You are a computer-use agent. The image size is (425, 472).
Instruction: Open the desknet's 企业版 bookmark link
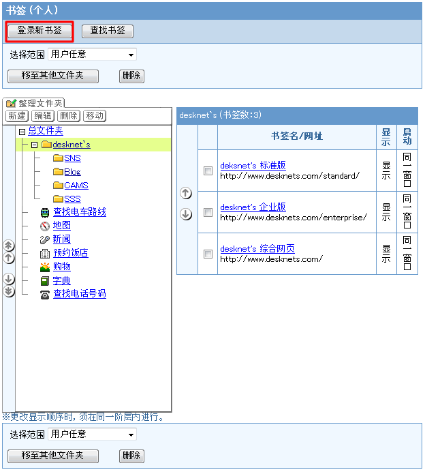tap(253, 207)
